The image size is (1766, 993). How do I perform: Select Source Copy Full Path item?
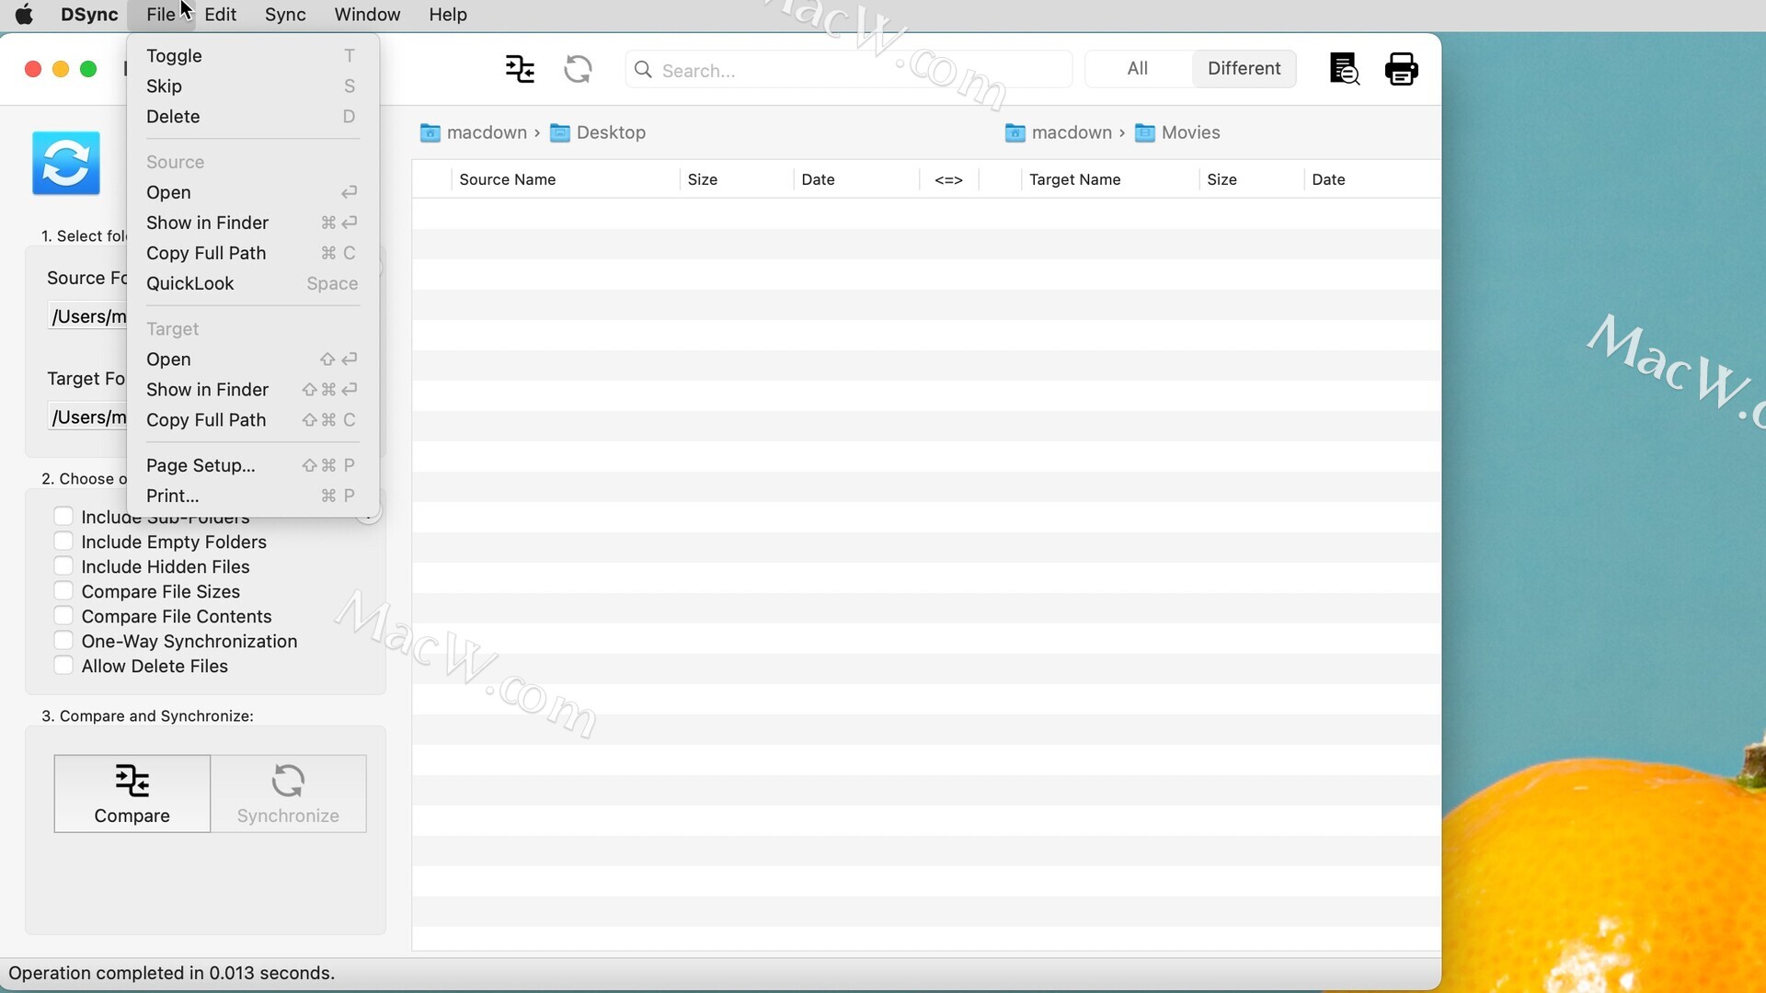coord(252,254)
